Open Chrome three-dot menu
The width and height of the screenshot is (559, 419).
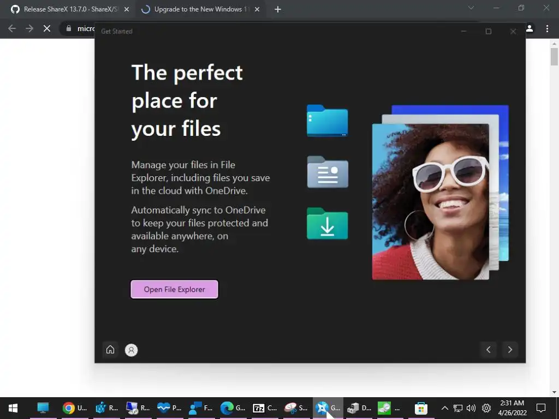point(547,28)
